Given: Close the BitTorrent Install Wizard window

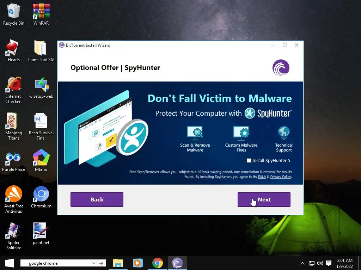Looking at the screenshot, I should coord(296,45).
